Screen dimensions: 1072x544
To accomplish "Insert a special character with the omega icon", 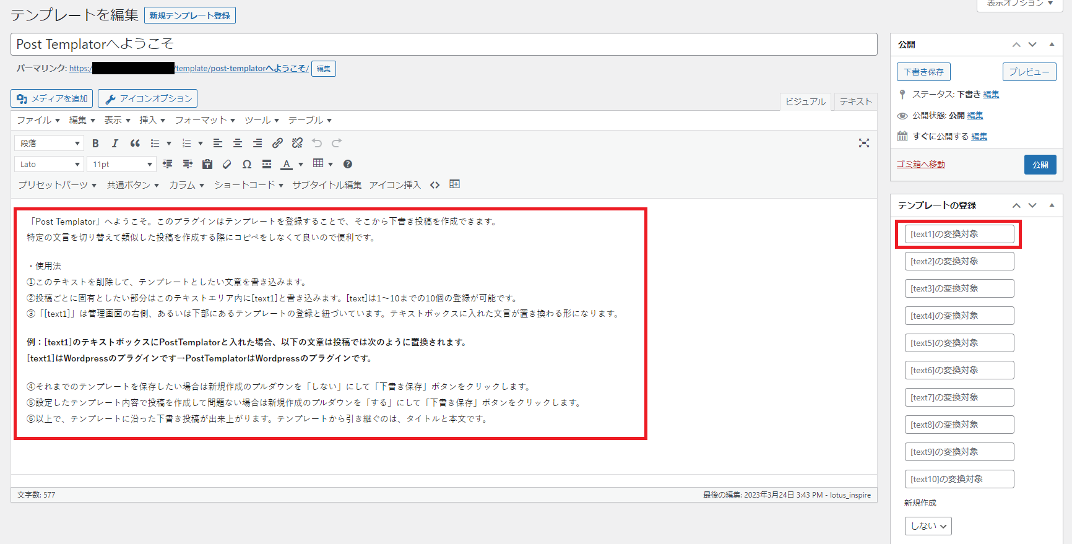I will pyautogui.click(x=247, y=164).
